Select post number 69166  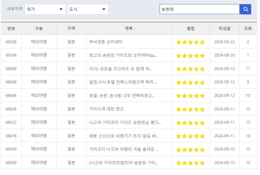(11, 55)
